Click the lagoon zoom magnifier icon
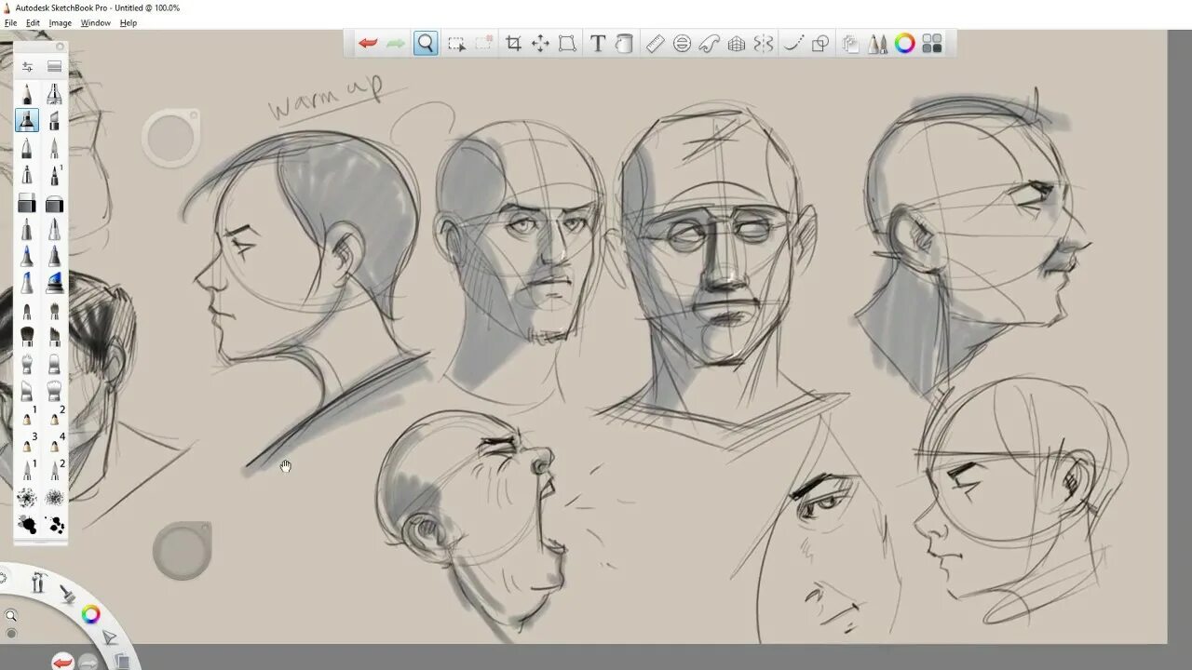1192x670 pixels. (11, 615)
